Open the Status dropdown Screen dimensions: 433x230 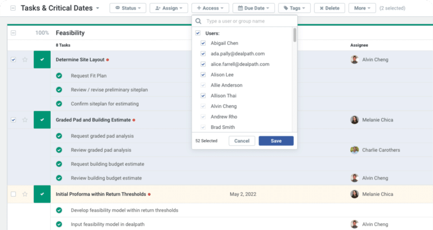[x=127, y=8]
